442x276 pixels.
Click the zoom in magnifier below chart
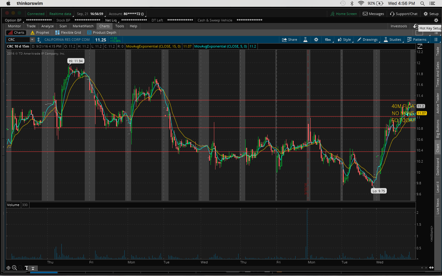[14, 268]
